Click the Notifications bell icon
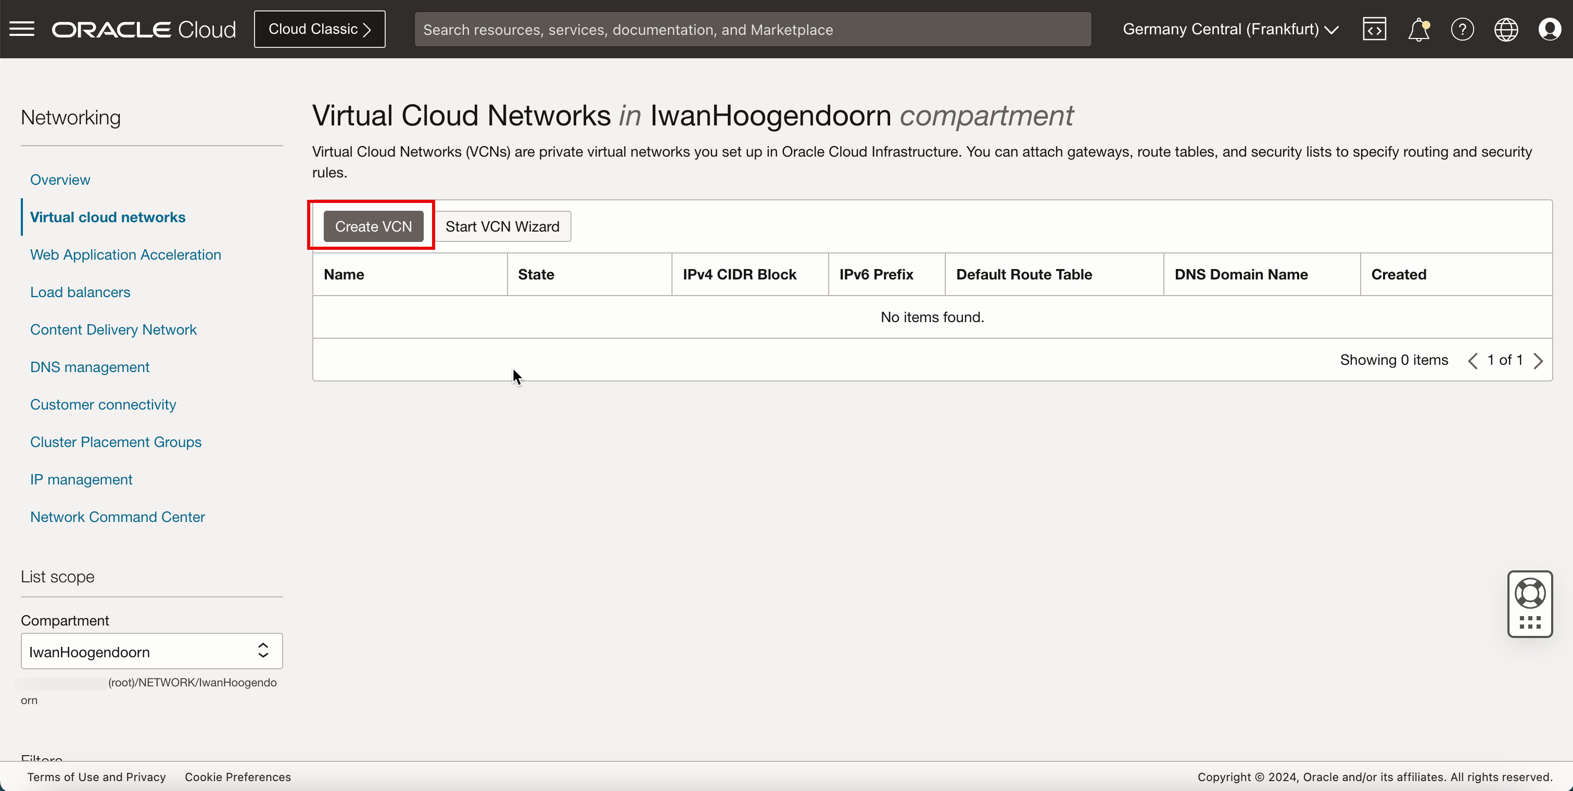Viewport: 1573px width, 791px height. pyautogui.click(x=1417, y=28)
